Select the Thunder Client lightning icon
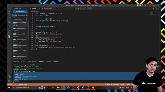 [x=9, y=36]
